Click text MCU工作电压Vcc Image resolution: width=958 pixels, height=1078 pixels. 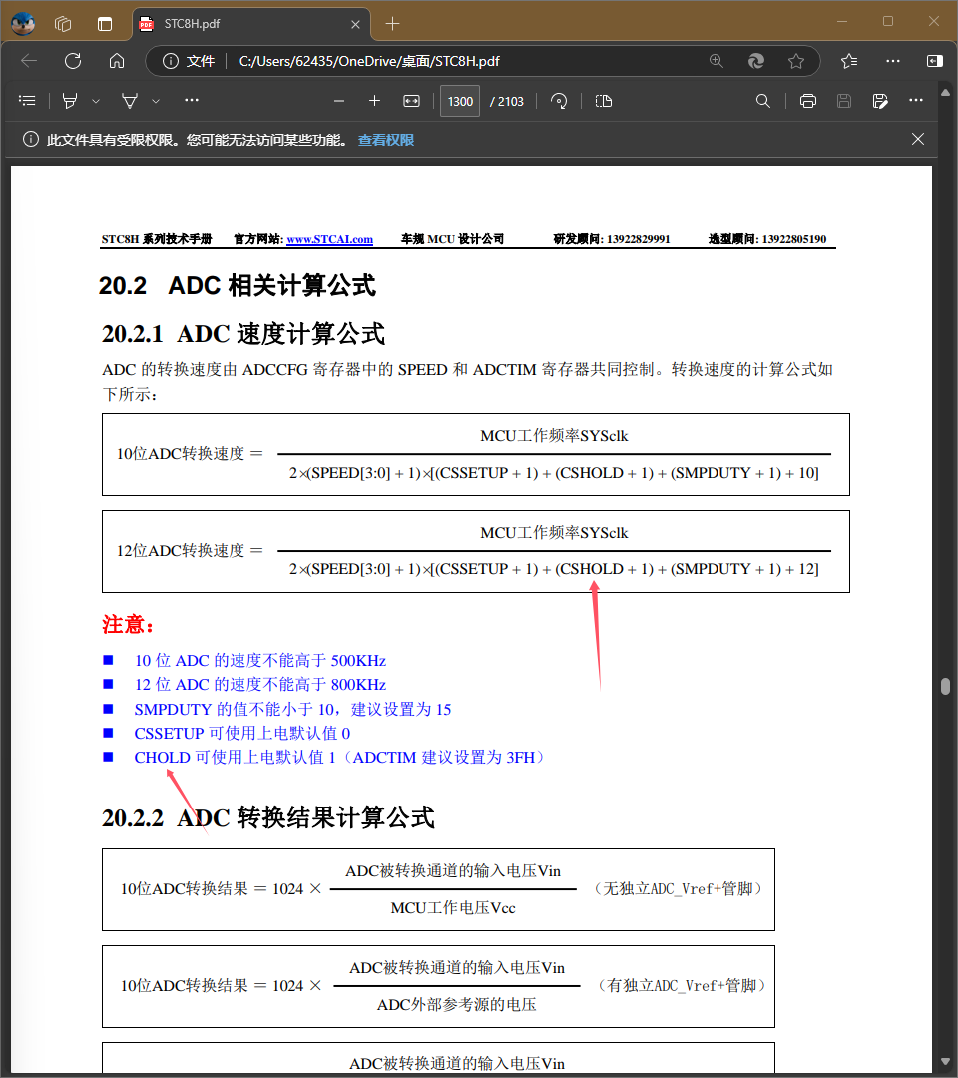point(453,908)
